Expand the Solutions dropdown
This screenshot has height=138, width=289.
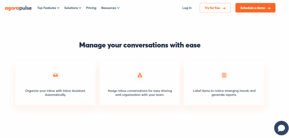tap(73, 8)
